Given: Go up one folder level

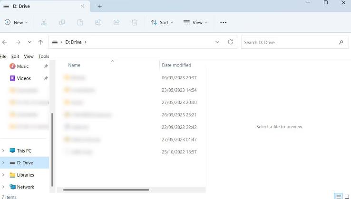Looking at the screenshot, I should point(40,42).
